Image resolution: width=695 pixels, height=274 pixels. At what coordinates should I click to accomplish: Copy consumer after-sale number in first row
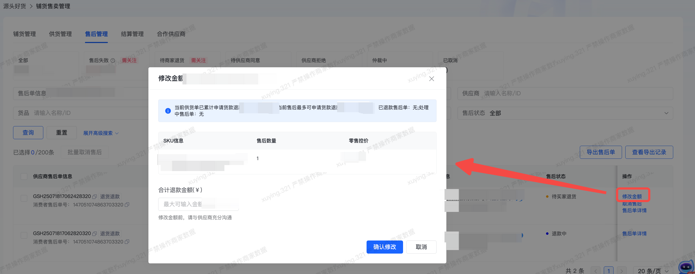[x=127, y=205]
